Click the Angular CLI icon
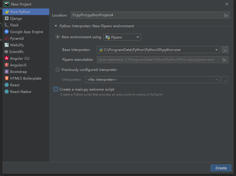 (7, 58)
